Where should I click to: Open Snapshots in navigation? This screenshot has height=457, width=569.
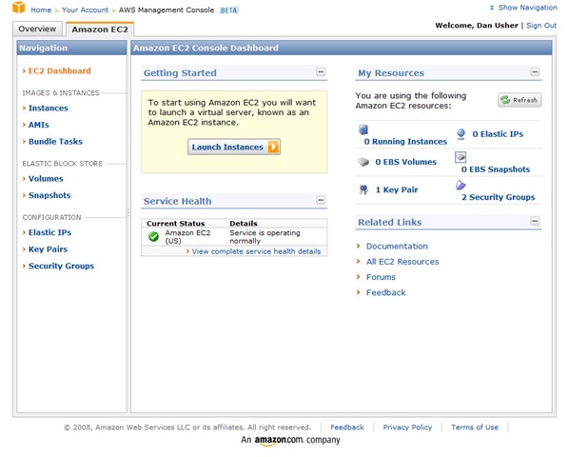tap(49, 195)
